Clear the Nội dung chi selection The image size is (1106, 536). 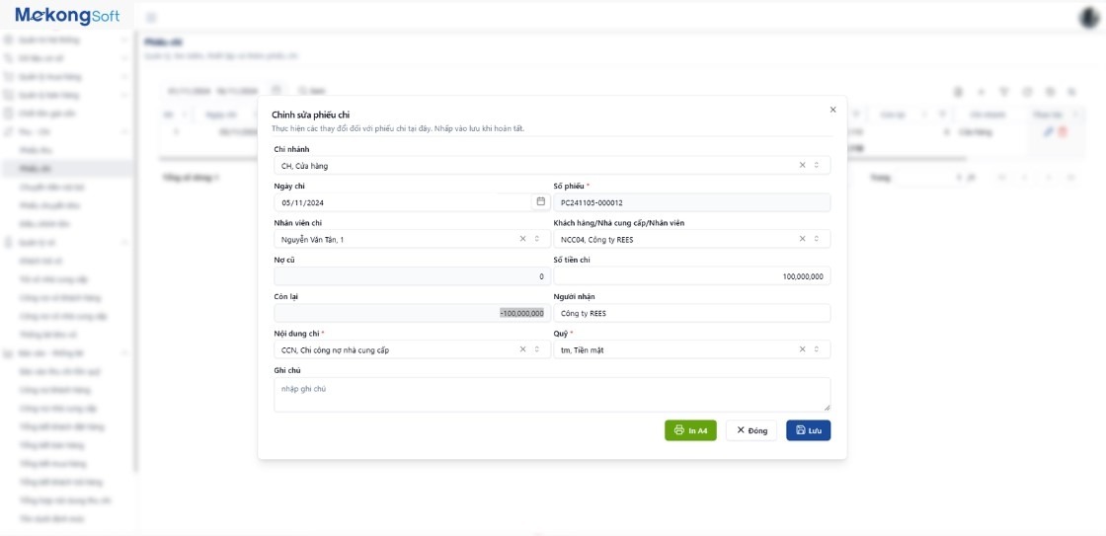click(x=522, y=349)
